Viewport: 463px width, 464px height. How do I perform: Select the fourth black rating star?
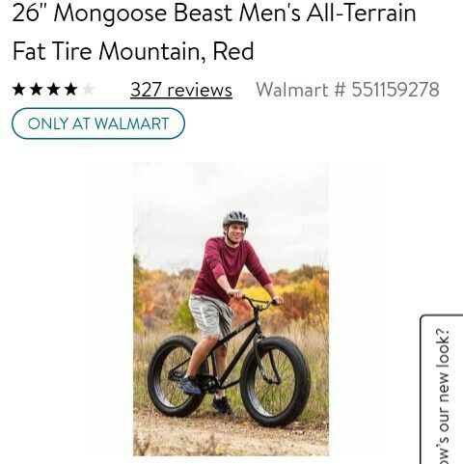point(70,89)
